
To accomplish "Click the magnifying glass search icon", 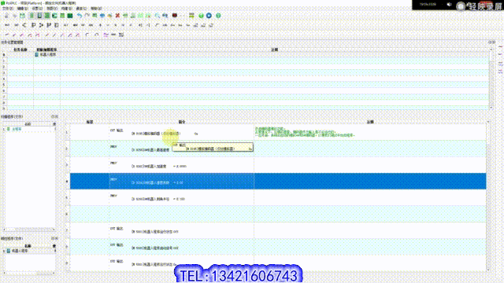I will 157,16.
